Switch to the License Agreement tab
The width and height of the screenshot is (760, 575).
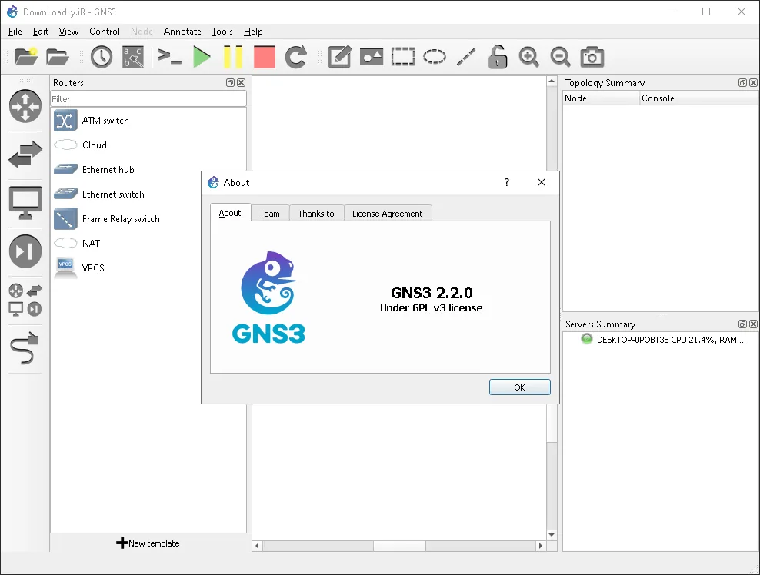click(388, 214)
